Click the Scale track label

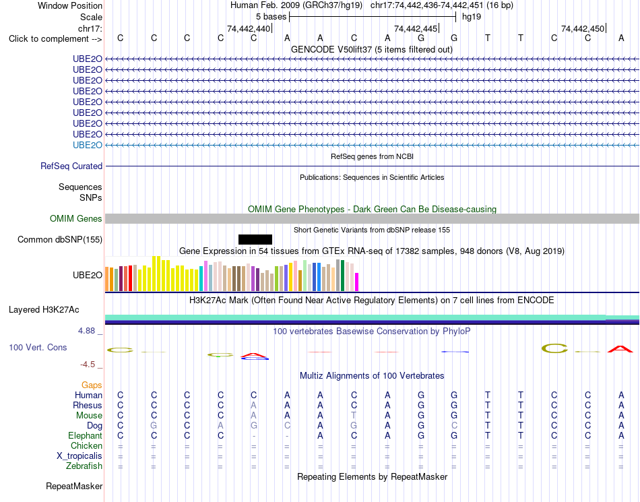91,17
